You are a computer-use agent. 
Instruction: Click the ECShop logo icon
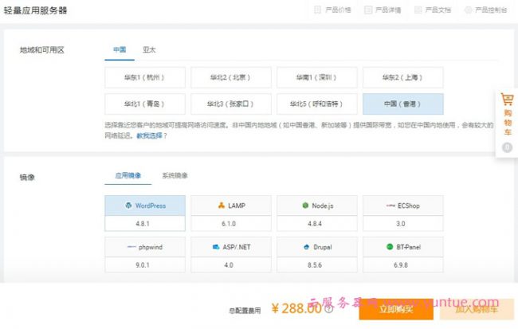coord(390,206)
